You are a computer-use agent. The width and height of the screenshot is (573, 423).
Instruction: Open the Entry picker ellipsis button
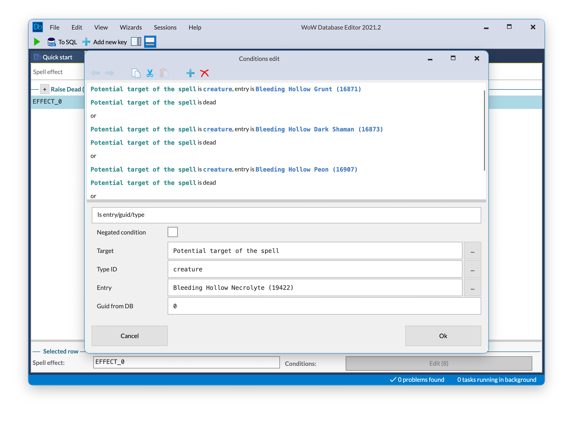click(472, 288)
